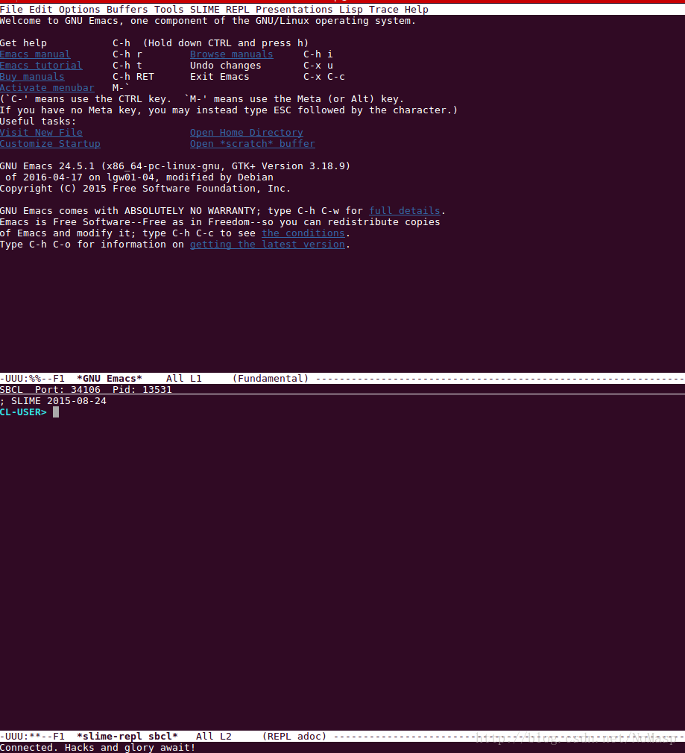The image size is (685, 753).
Task: Click the '-UUU:%%--F1' status in top mode line
Action: (32, 379)
